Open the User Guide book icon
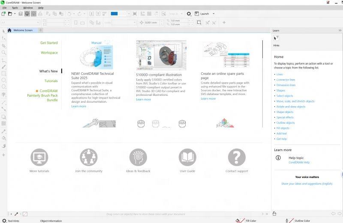 (x=187, y=157)
